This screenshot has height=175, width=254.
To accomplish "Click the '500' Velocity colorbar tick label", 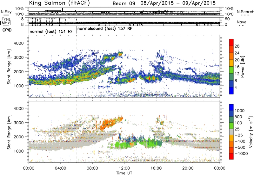I will point(238,117).
